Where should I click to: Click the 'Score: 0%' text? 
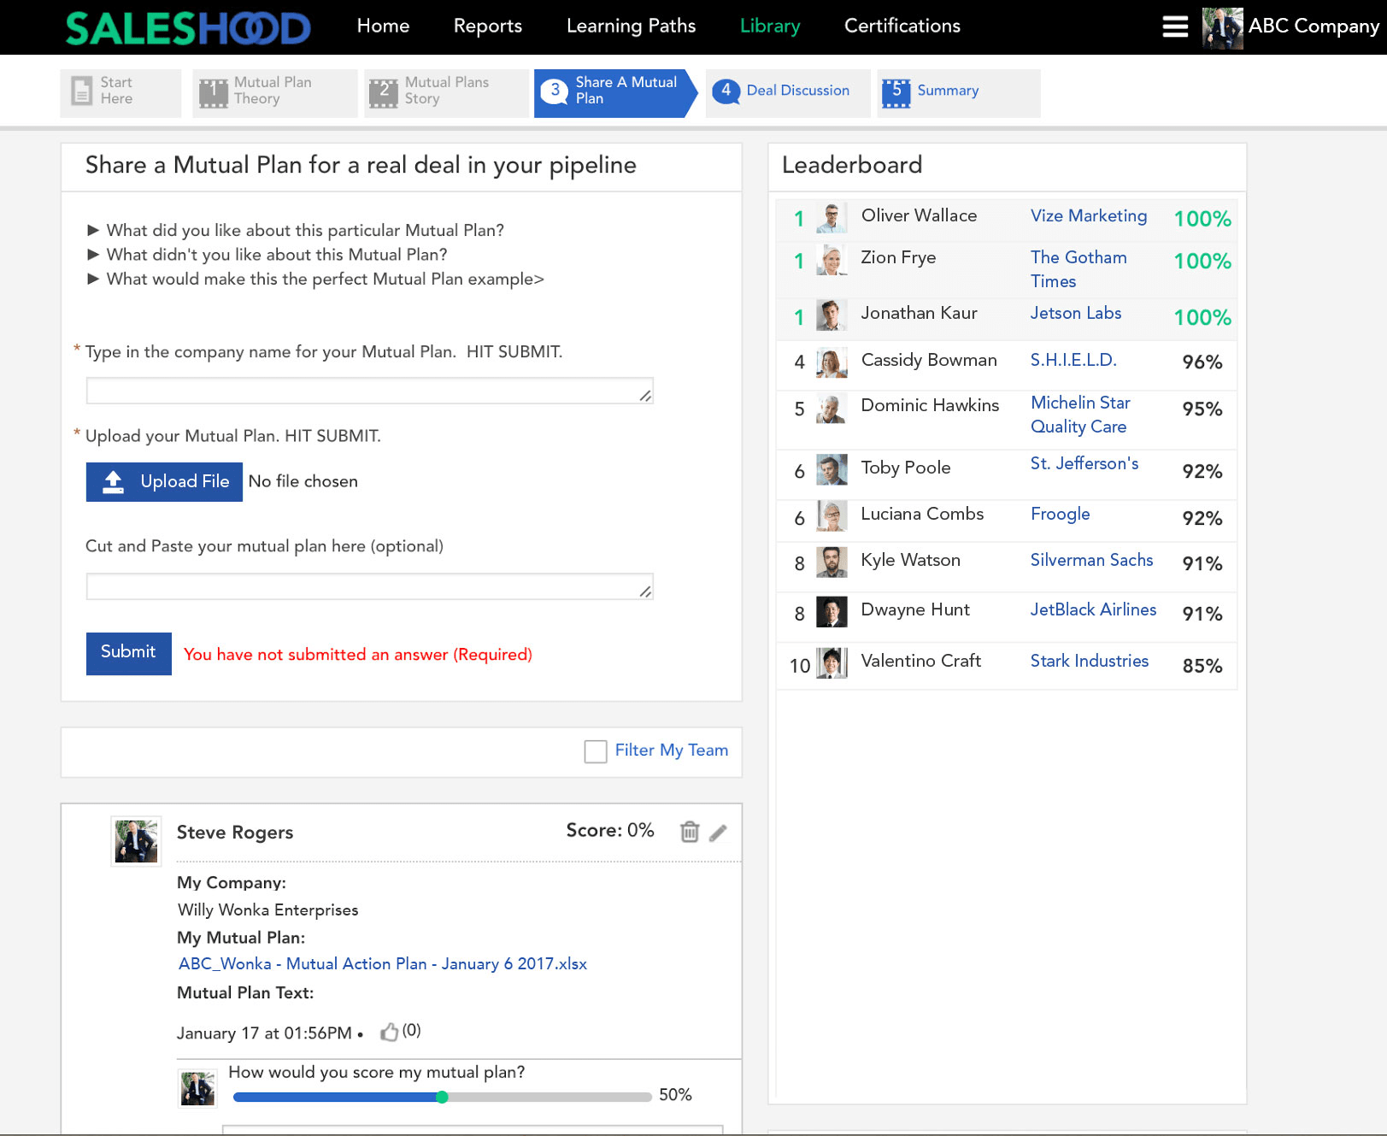[610, 831]
